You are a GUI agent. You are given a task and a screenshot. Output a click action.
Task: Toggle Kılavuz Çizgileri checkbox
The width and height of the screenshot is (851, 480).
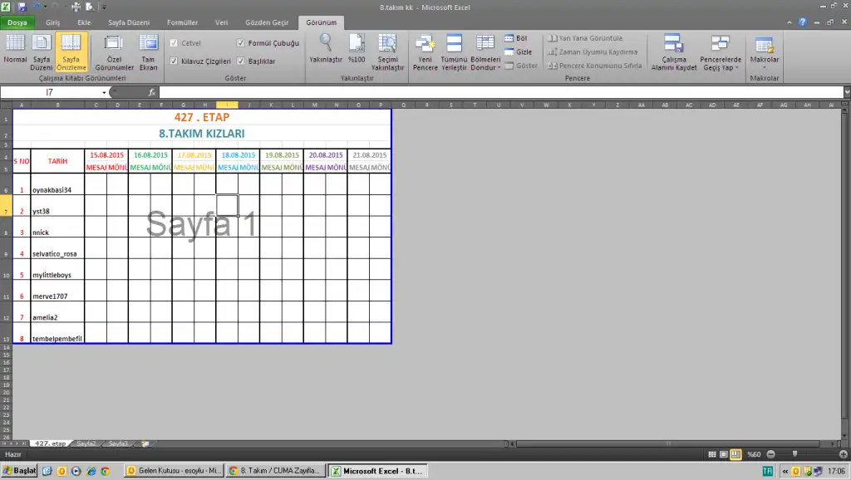[x=174, y=61]
